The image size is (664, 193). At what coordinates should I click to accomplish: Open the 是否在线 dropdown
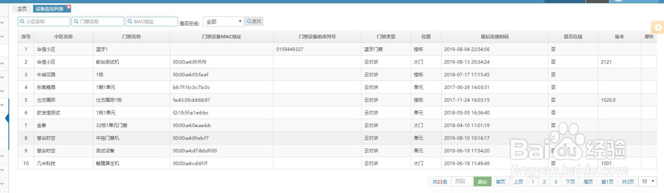point(223,22)
